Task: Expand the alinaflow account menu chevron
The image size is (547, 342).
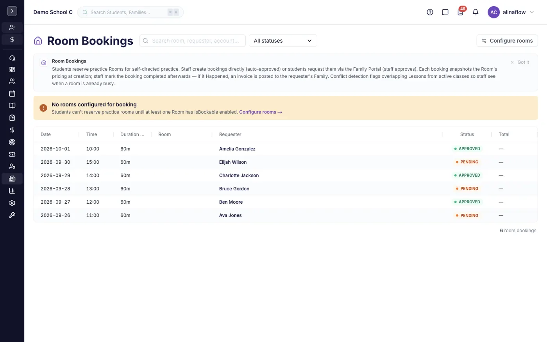Action: click(x=532, y=12)
